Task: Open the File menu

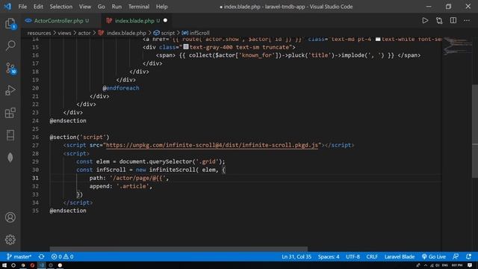Action: pyautogui.click(x=22, y=7)
